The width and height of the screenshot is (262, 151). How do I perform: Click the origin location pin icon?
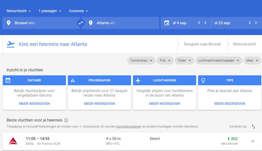pyautogui.click(x=9, y=23)
